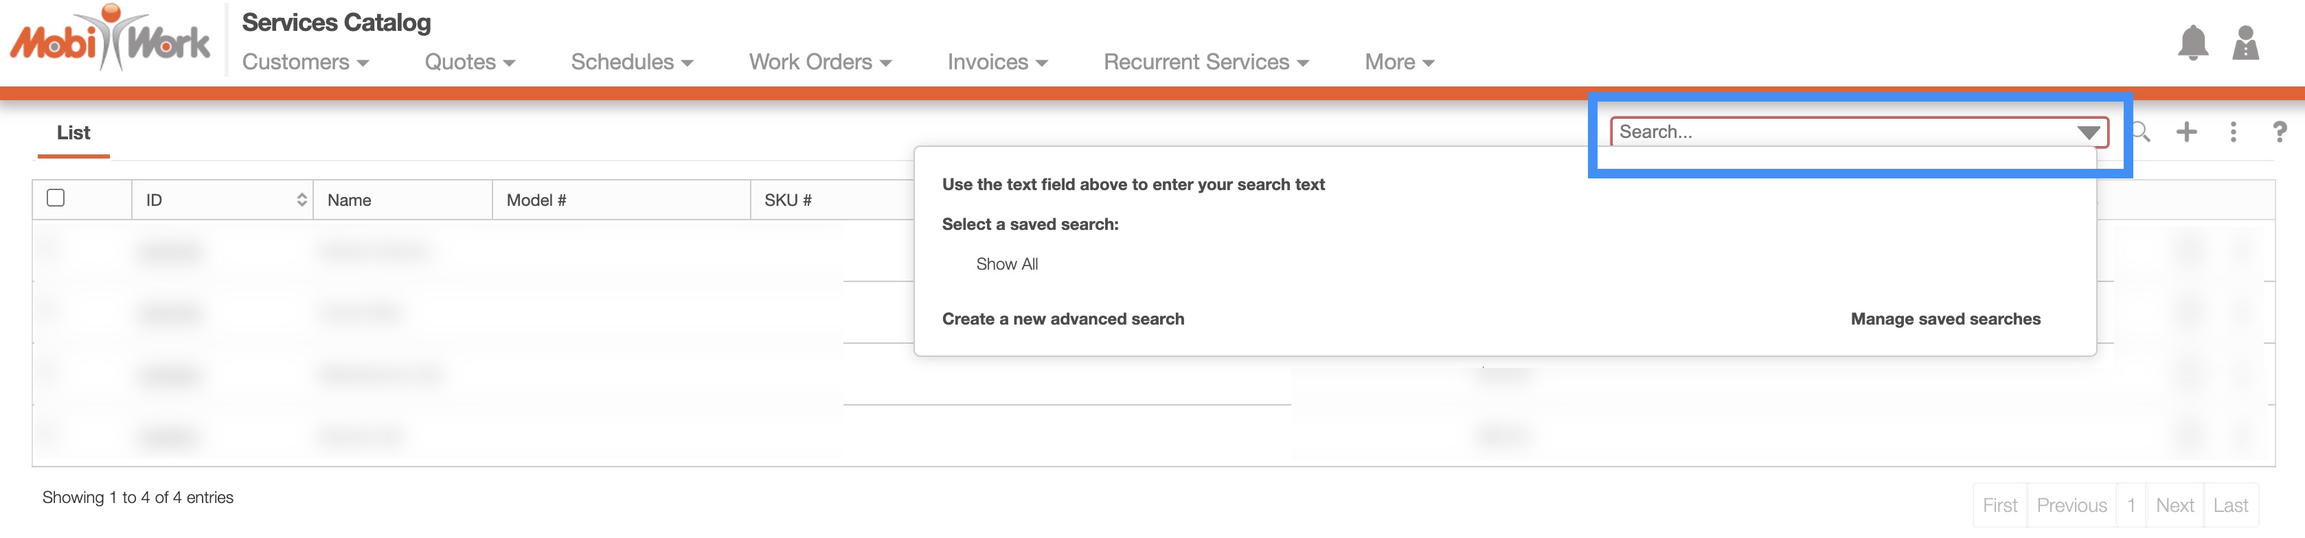Switch to the List tab

(73, 133)
